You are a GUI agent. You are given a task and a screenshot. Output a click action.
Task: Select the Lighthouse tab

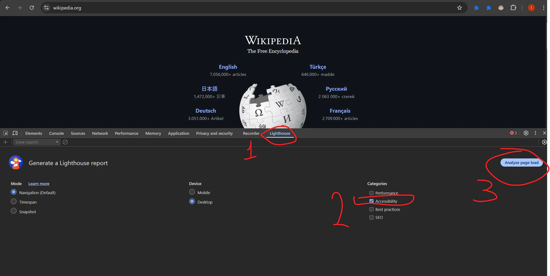click(x=280, y=133)
